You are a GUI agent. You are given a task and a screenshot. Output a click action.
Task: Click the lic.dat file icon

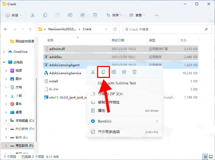tap(46, 89)
